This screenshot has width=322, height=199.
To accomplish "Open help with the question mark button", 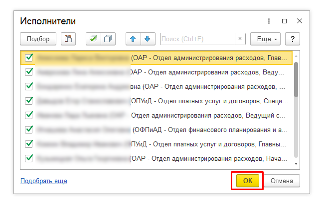I will (x=294, y=39).
